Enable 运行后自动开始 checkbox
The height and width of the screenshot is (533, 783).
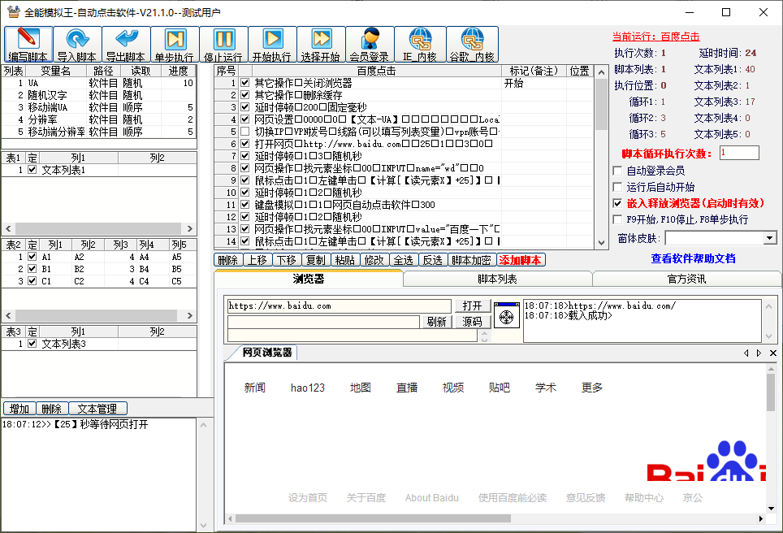[x=618, y=187]
